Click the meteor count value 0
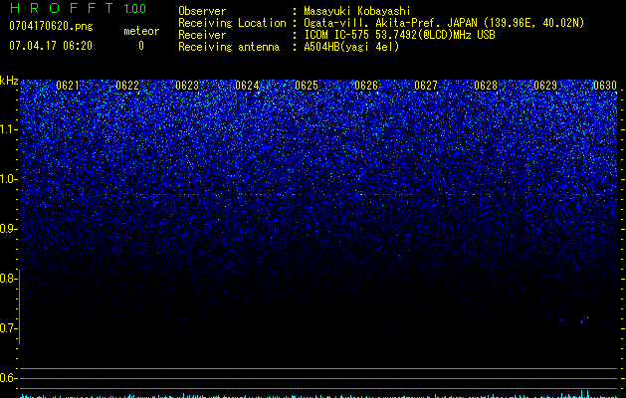Screen dimensions: 626x398 [141, 46]
